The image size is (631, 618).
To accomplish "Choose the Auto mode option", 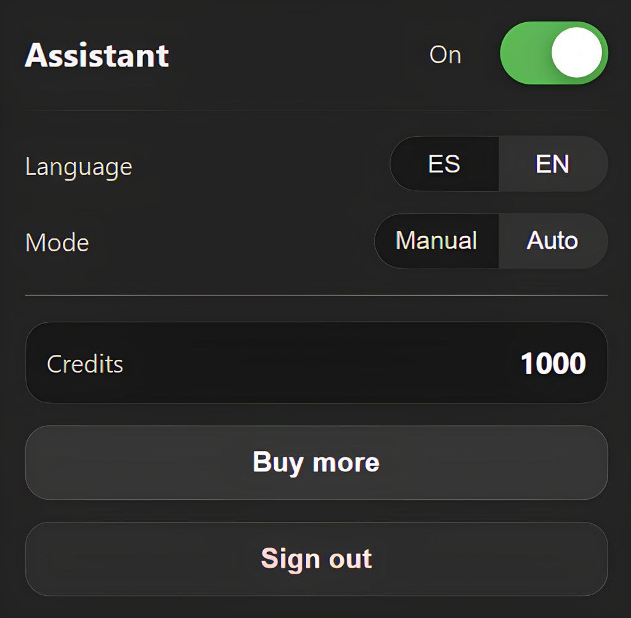I will pos(553,240).
